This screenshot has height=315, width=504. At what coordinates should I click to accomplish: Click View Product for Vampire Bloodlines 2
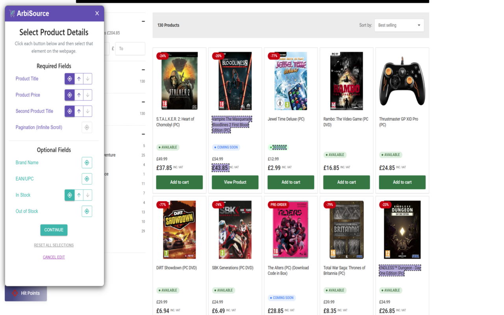(x=235, y=182)
